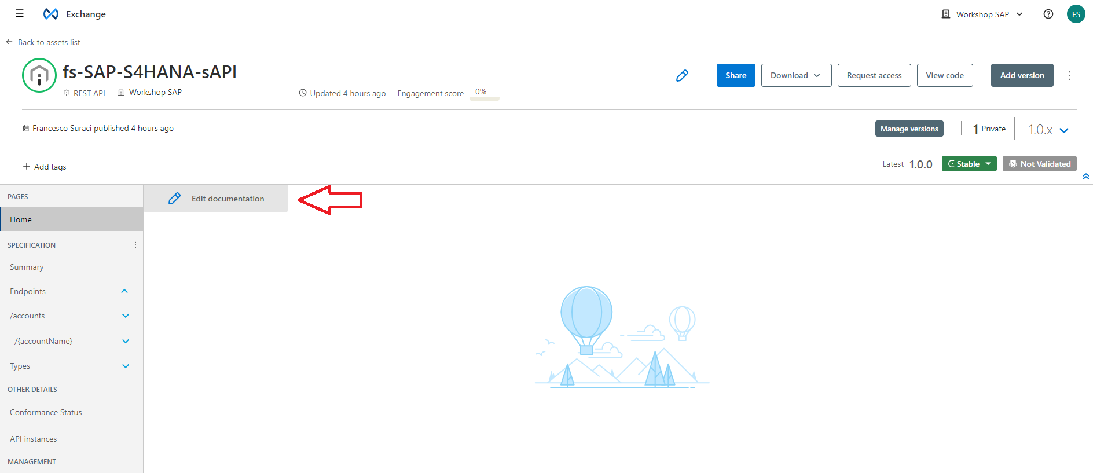The width and height of the screenshot is (1093, 473).
Task: Open the Stable lifecycle state dropdown
Action: click(969, 164)
